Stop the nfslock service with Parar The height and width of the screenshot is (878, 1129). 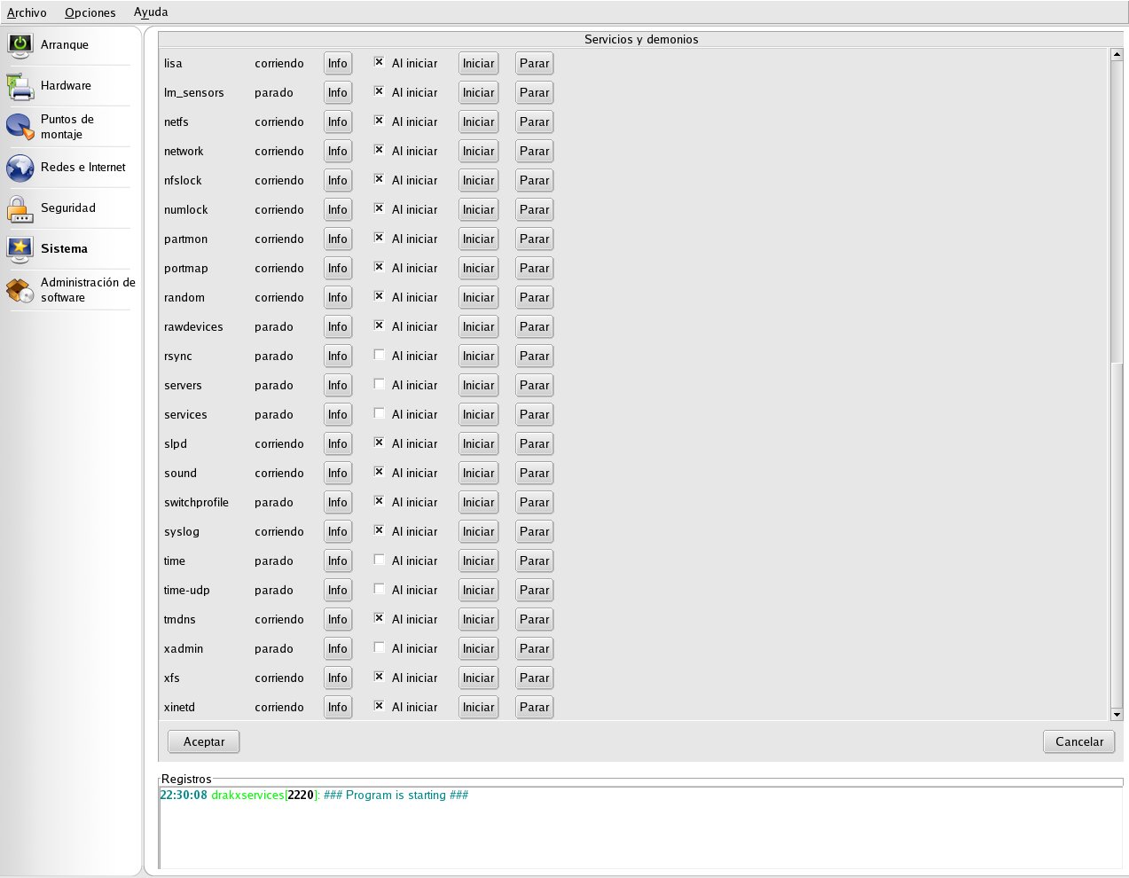[534, 180]
